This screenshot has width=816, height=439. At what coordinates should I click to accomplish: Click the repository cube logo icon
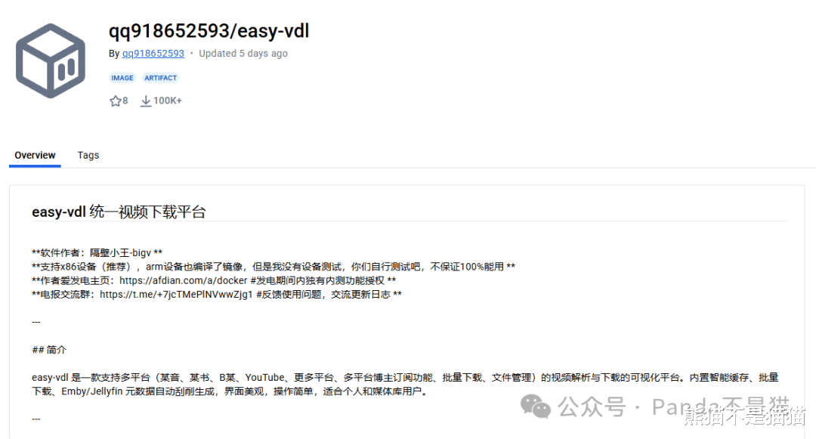coord(51,61)
